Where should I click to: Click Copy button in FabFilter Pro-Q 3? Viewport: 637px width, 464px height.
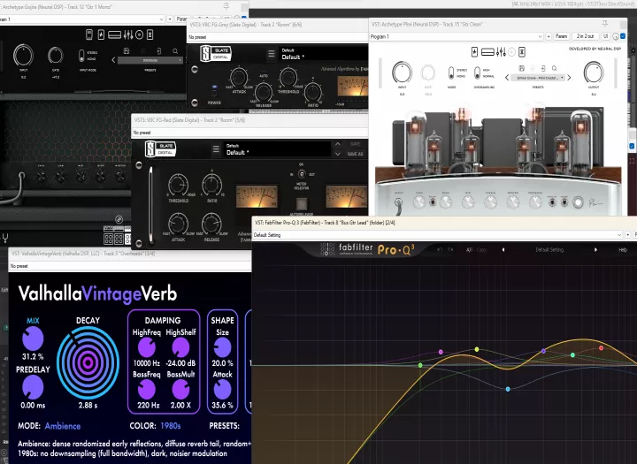(x=481, y=249)
